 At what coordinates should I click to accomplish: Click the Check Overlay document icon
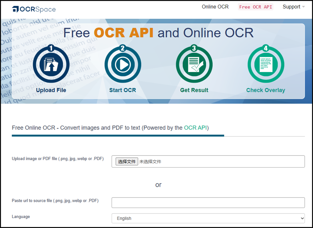coord(266,64)
